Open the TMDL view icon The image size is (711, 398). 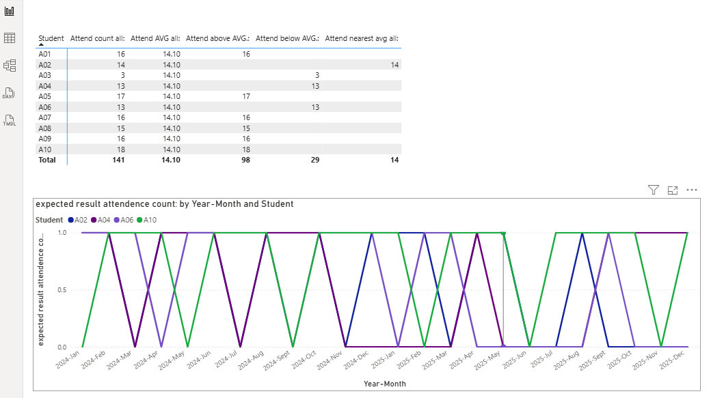point(10,120)
